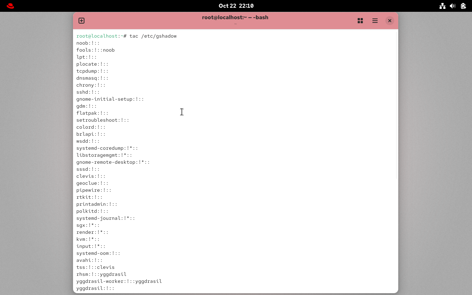This screenshot has height=295, width=472.
Task: Toggle the tab overview view
Action: [360, 21]
